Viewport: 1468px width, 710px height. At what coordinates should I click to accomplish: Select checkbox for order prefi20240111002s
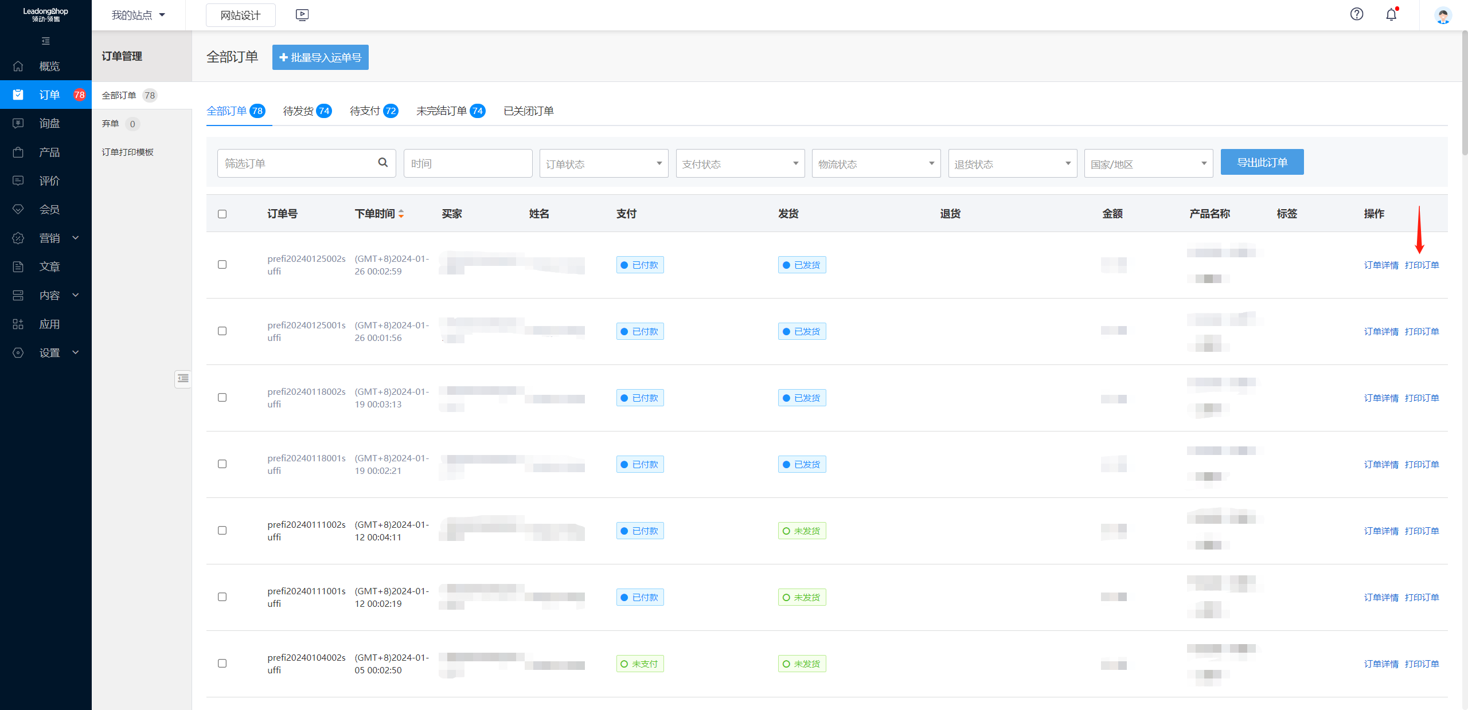[x=222, y=531]
